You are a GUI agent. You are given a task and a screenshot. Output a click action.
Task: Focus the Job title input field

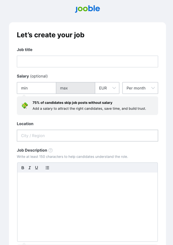click(87, 61)
